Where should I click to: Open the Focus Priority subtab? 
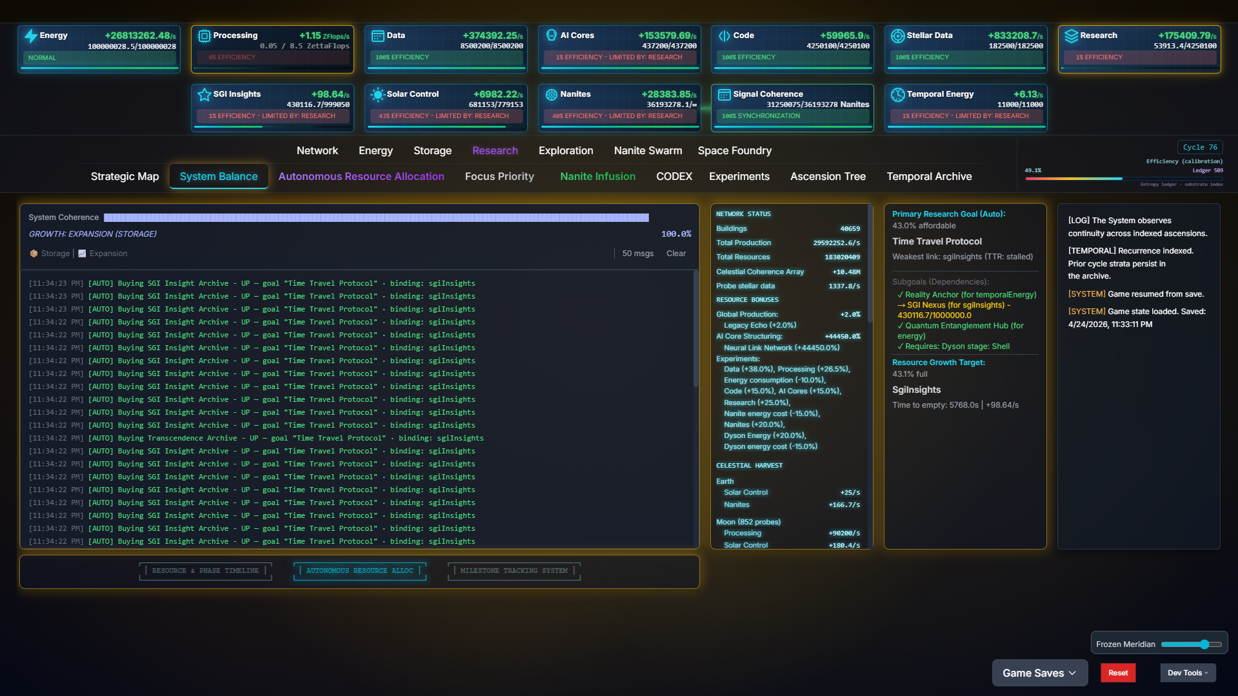pyautogui.click(x=499, y=176)
